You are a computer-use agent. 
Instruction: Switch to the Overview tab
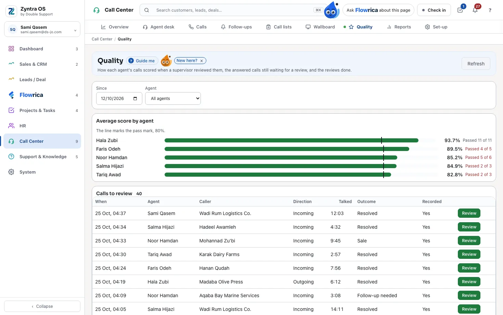click(115, 27)
